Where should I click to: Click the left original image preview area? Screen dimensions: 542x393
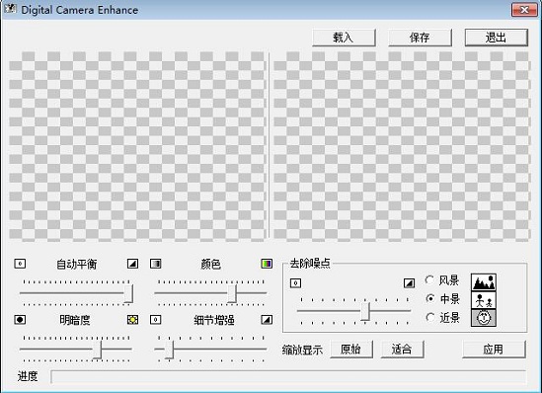[x=137, y=146]
